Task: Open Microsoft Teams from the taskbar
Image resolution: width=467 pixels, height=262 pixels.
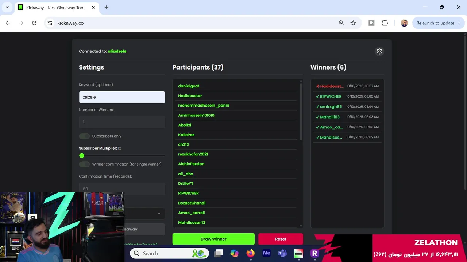Action: [x=282, y=253]
